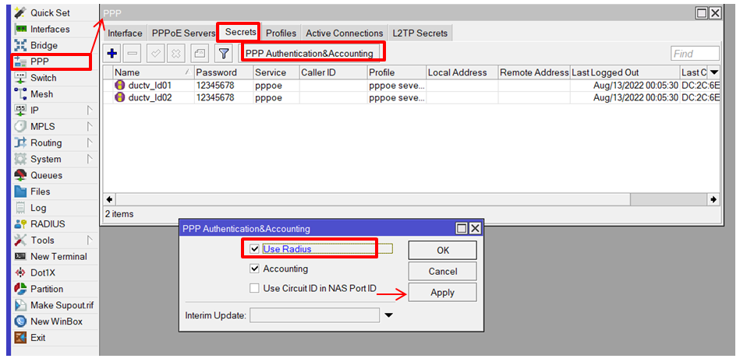Switch to the Profiles tab

click(x=281, y=33)
